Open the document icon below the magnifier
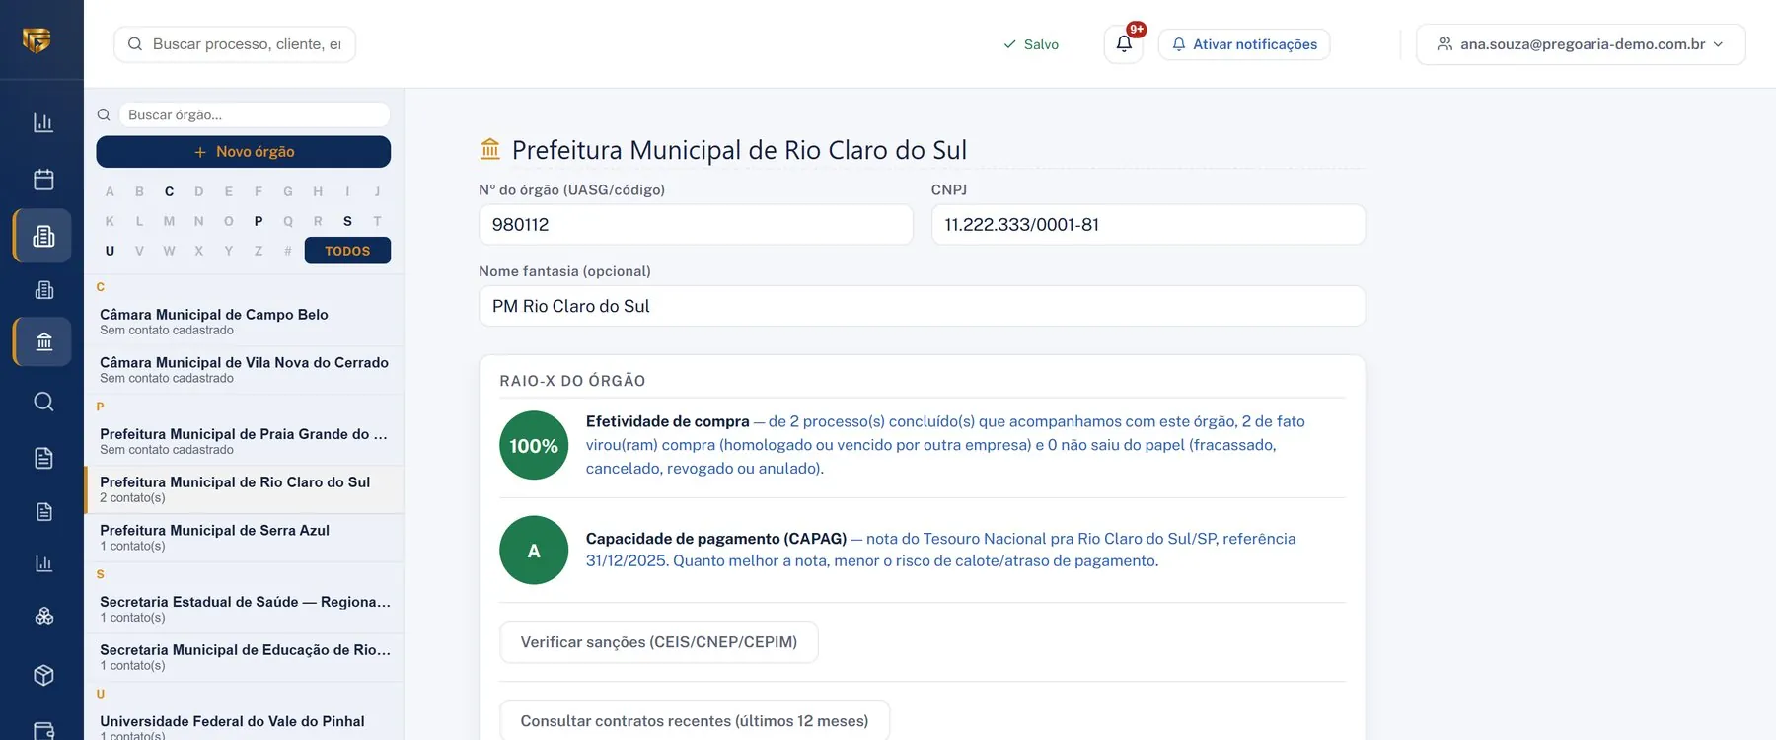Screen dimensions: 1776x740 tap(43, 458)
